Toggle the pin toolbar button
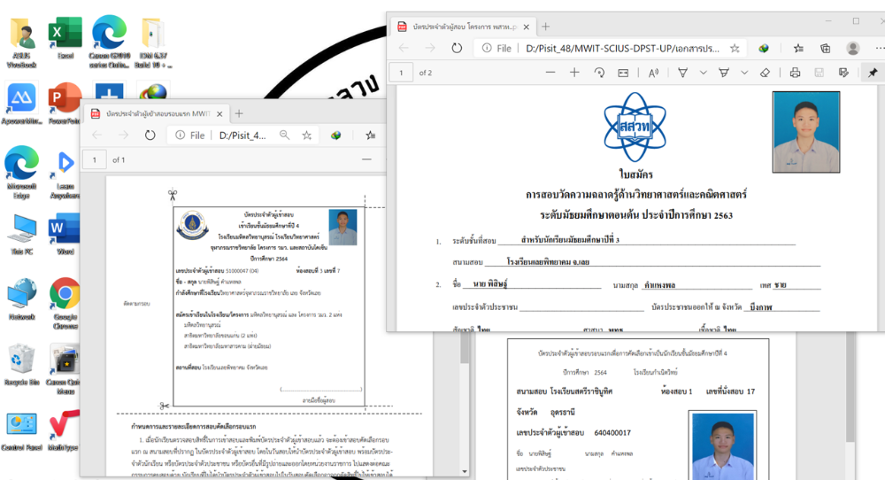885x480 pixels. tap(872, 73)
